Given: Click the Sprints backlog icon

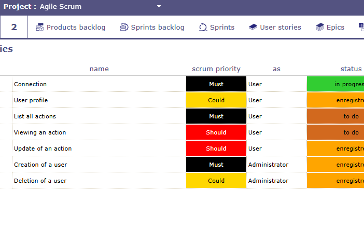Looking at the screenshot, I should coord(124,28).
